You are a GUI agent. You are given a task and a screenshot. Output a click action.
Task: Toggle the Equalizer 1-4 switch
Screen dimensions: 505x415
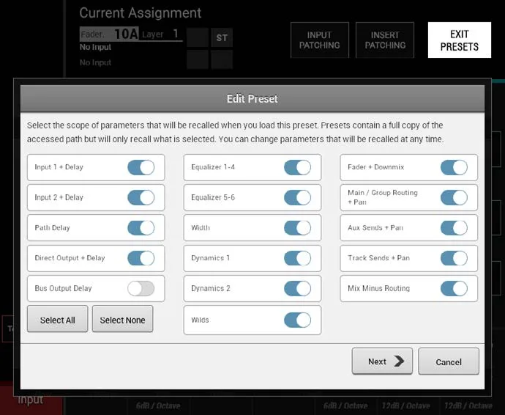tap(297, 167)
